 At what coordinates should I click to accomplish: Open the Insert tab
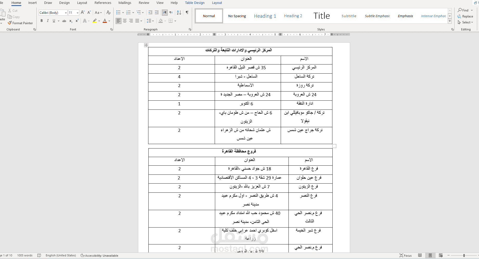(x=32, y=3)
